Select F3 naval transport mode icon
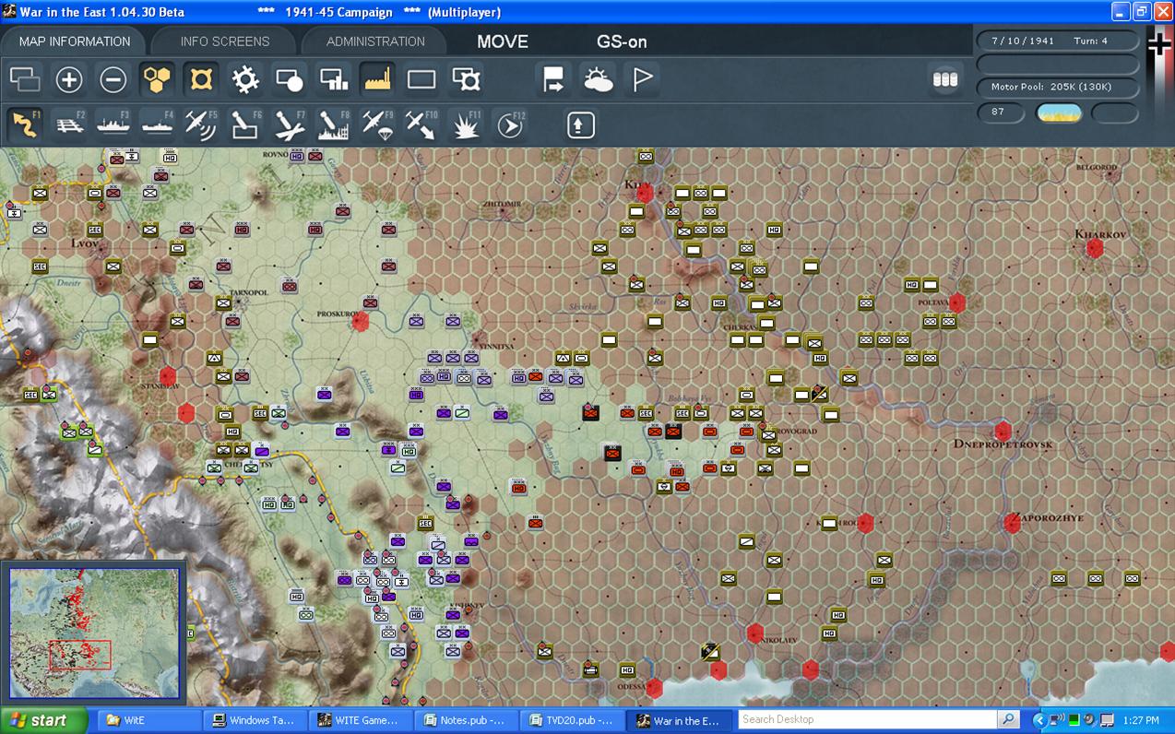The height and width of the screenshot is (734, 1175). [x=113, y=124]
